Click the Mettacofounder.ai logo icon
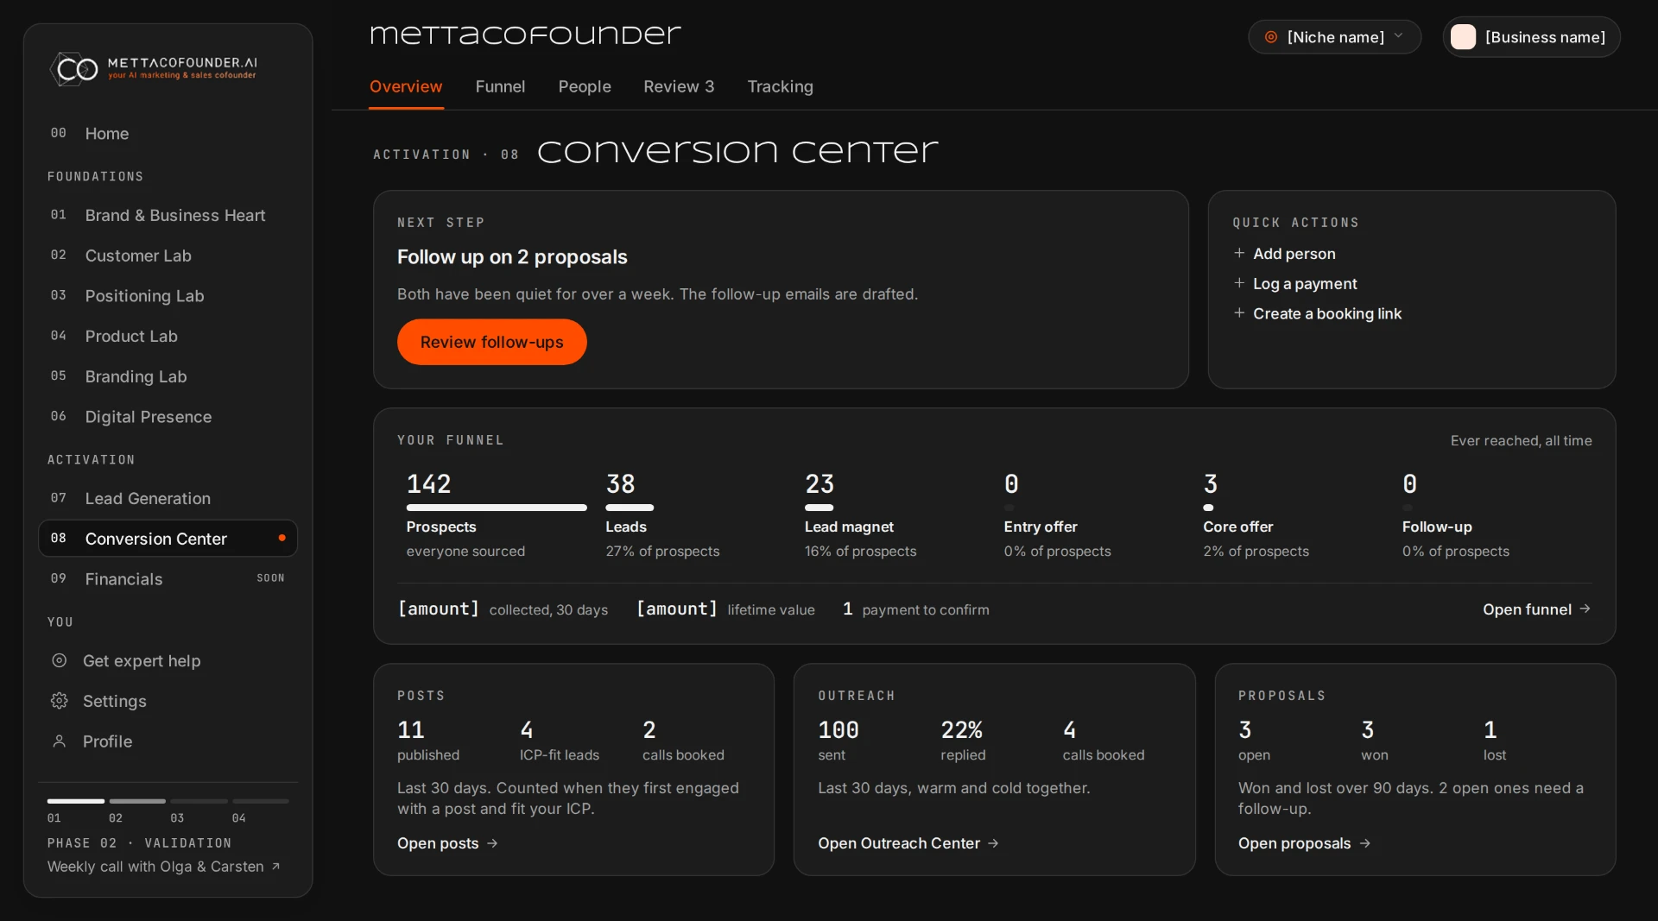Image resolution: width=1658 pixels, height=921 pixels. coord(74,69)
